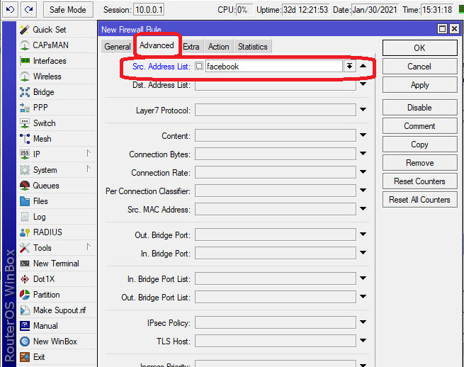Open PPP icon in sidebar
The image size is (464, 367).
pos(25,108)
